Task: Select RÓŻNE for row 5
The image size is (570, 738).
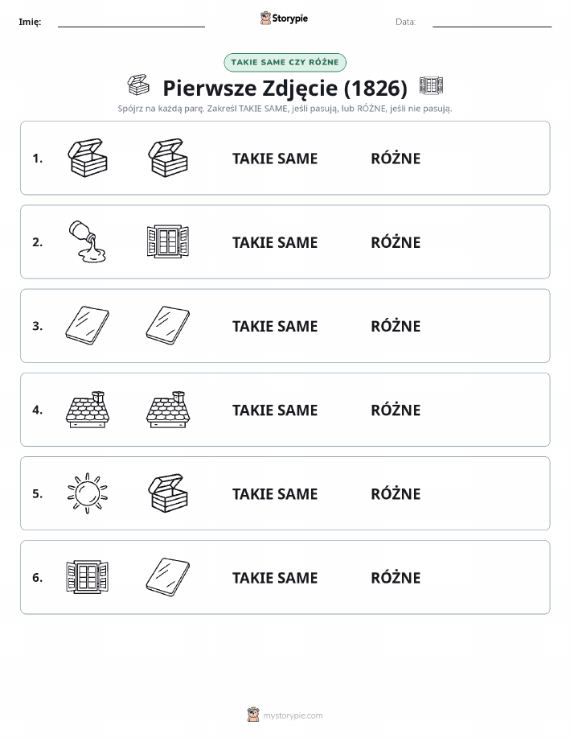Action: pyautogui.click(x=396, y=493)
